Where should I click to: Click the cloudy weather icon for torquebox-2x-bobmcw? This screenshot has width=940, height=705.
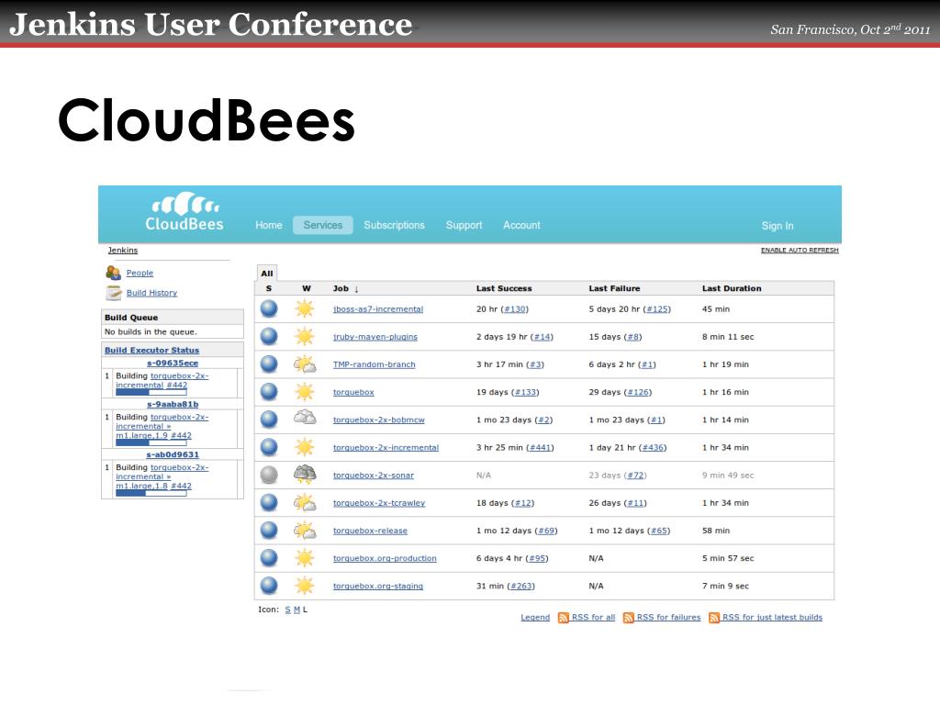tap(305, 419)
